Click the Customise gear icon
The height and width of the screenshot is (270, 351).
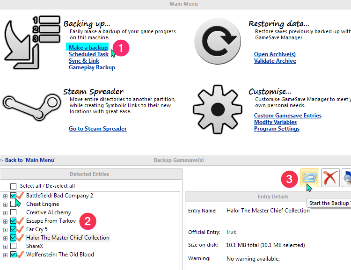(x=218, y=109)
